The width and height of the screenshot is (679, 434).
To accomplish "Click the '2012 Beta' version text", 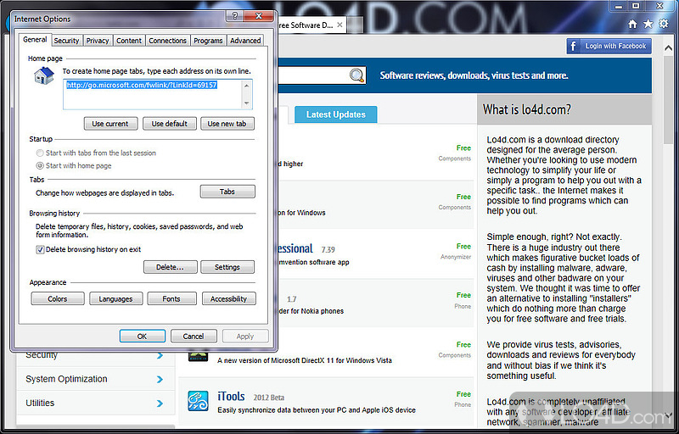I will pos(269,398).
